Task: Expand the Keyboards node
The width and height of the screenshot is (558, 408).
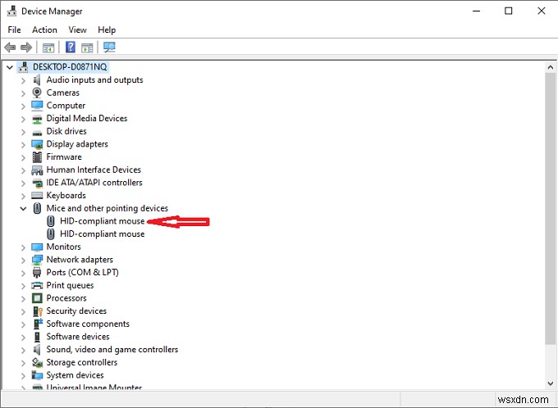Action: point(23,196)
